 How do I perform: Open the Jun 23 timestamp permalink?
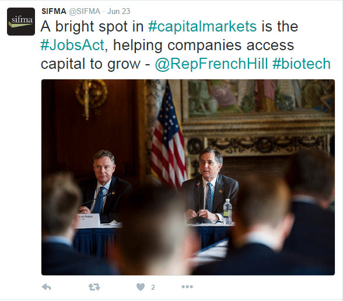[119, 11]
